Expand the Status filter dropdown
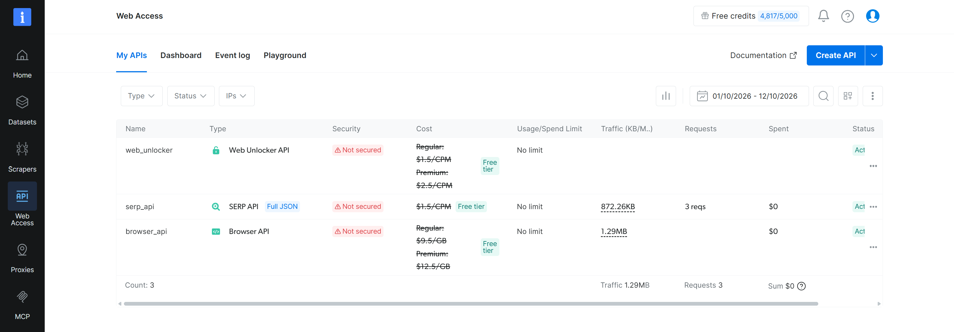 pyautogui.click(x=191, y=96)
